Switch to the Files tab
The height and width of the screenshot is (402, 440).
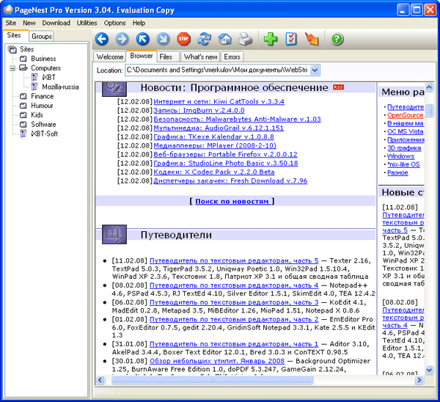click(x=168, y=57)
